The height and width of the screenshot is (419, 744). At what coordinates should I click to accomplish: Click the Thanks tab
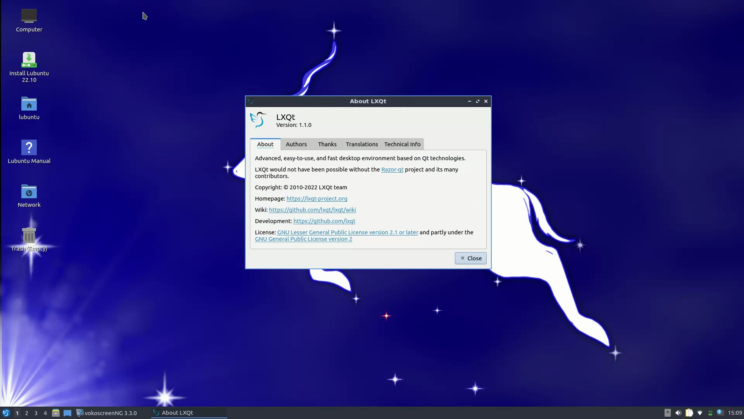point(327,144)
